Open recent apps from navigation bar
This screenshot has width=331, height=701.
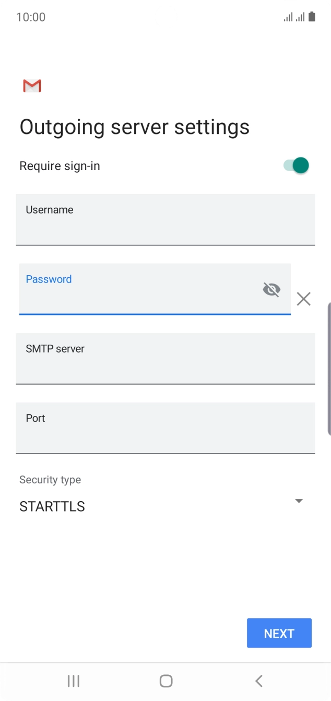[74, 681]
